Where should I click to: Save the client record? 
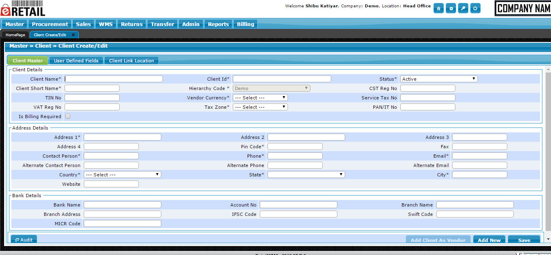pyautogui.click(x=524, y=240)
